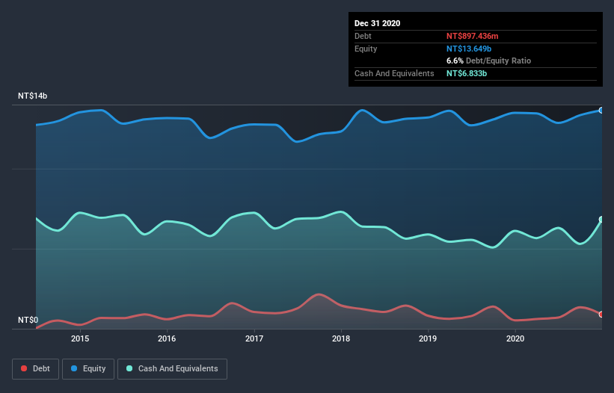Screen dimensions: 614x393
Task: Click the Debt label in tooltip
Action: 363,36
